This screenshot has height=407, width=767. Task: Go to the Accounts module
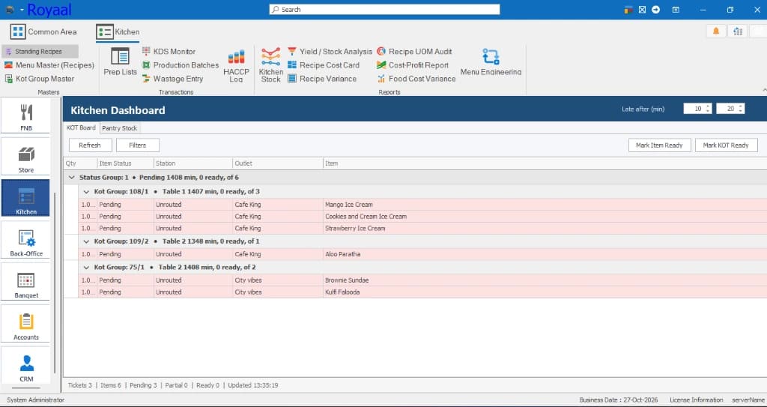click(x=26, y=323)
